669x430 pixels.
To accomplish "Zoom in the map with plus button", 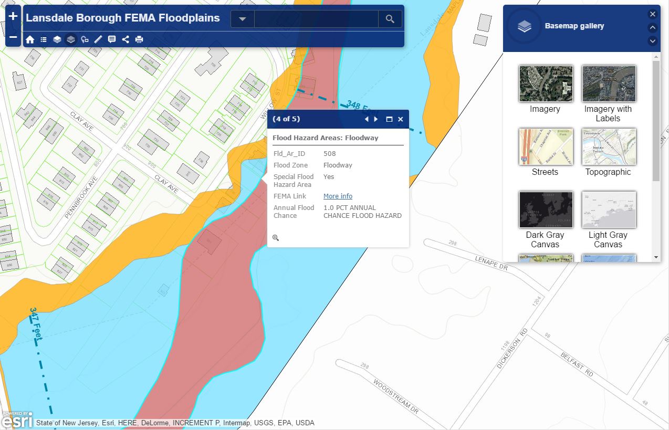I will point(13,16).
